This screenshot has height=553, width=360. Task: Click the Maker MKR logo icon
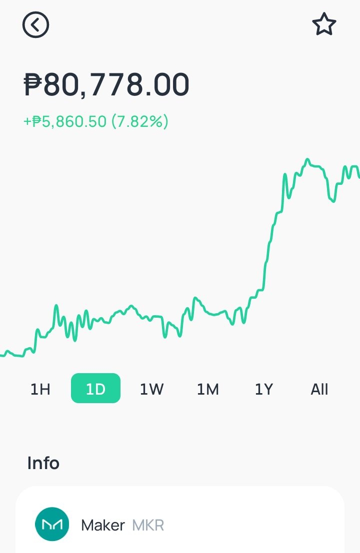(x=52, y=524)
